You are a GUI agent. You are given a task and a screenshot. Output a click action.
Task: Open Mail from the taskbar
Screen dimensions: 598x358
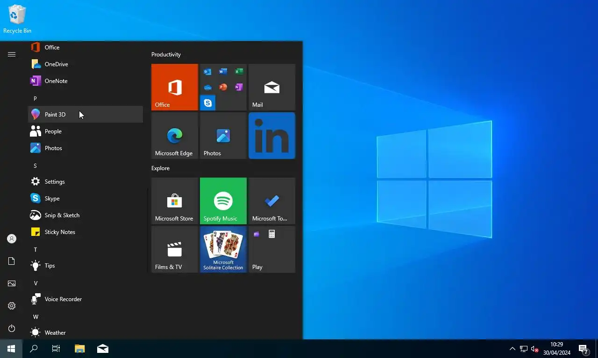point(103,349)
